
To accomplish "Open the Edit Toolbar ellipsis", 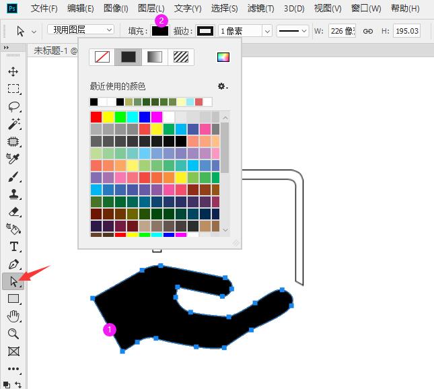I will tap(13, 369).
